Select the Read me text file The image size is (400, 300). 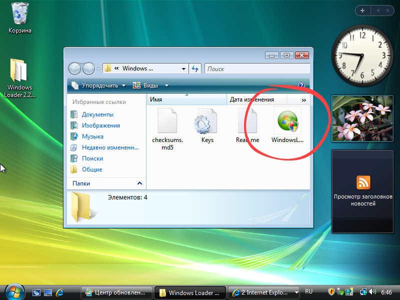[247, 125]
